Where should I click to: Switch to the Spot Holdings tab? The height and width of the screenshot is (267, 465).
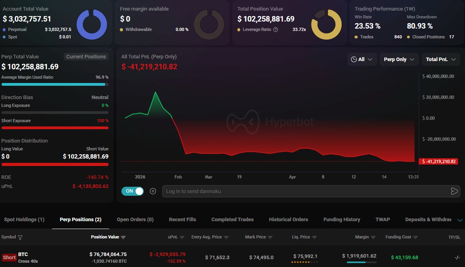(x=24, y=220)
